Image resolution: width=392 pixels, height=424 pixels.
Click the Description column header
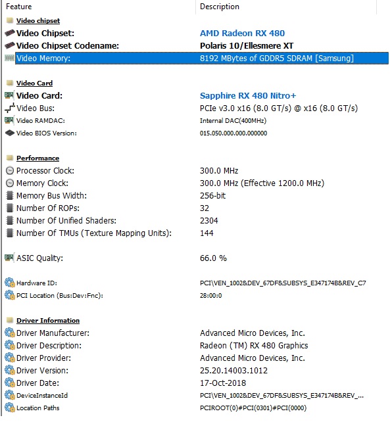click(220, 7)
